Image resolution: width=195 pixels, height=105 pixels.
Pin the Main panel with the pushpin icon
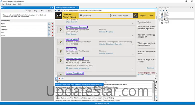[50, 8]
